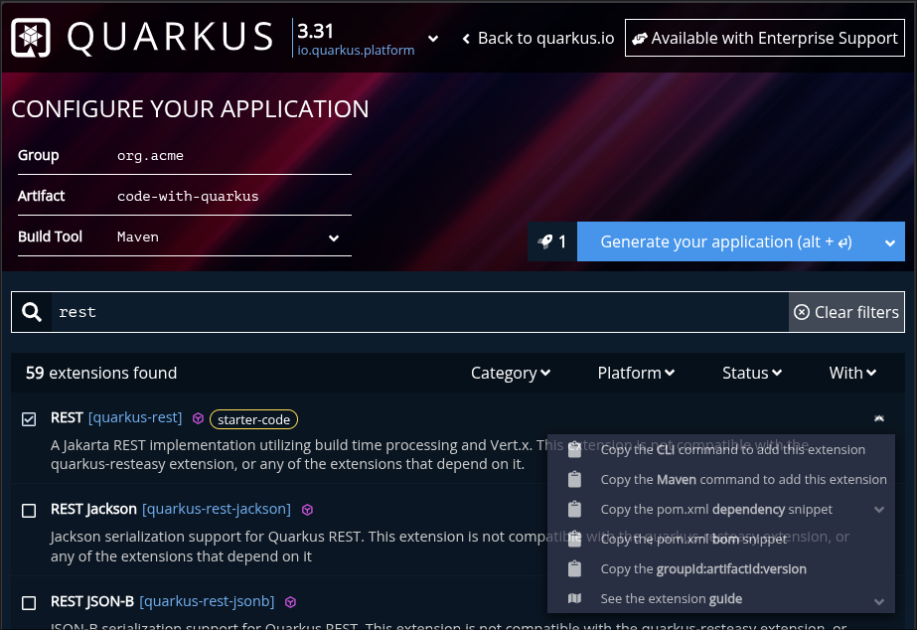This screenshot has width=917, height=630.
Task: Click the tags icon on Enterprise Support button
Action: (642, 38)
